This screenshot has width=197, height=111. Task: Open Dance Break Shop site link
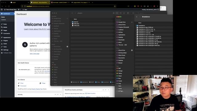click(10, 10)
